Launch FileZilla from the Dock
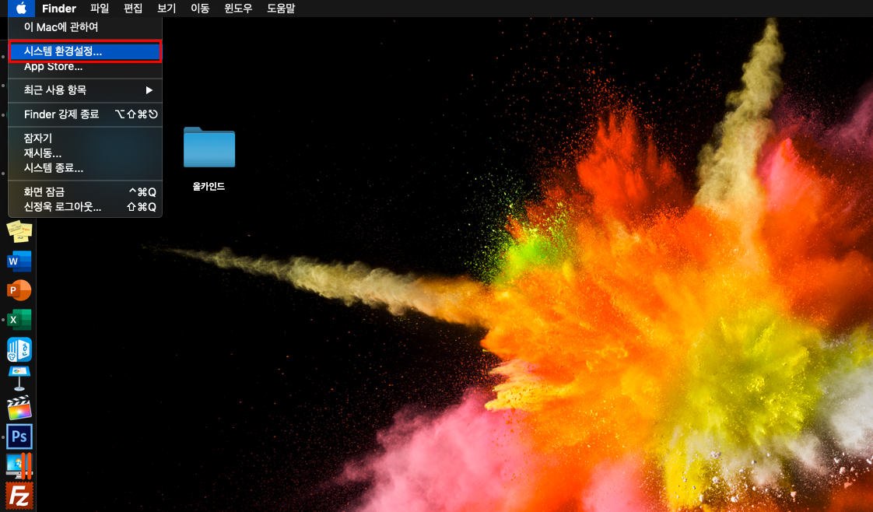Screen dimensions: 873x512 pyautogui.click(x=19, y=496)
